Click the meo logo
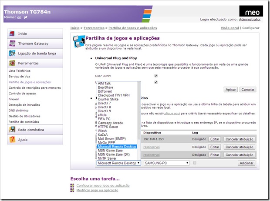 (x=251, y=11)
